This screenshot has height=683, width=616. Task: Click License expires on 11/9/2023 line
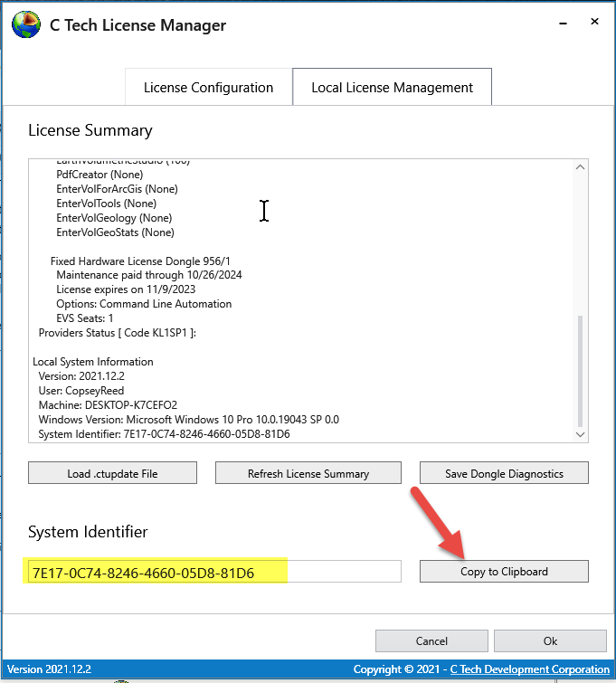[126, 289]
